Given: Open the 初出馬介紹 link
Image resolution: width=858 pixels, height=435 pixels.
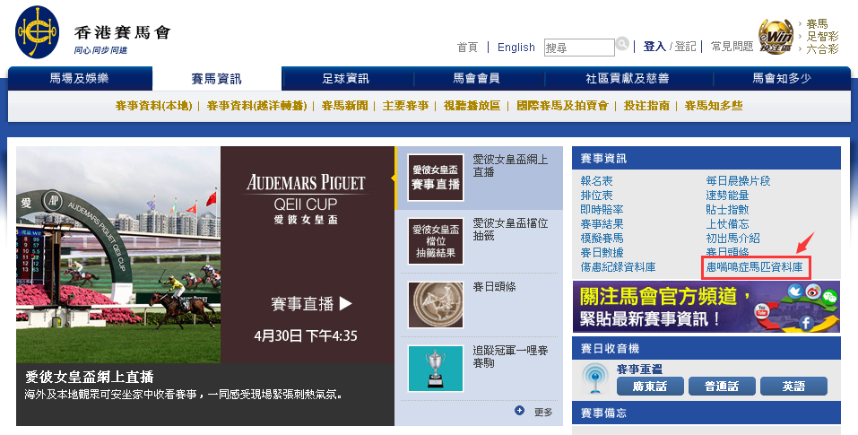Looking at the screenshot, I should (x=732, y=238).
